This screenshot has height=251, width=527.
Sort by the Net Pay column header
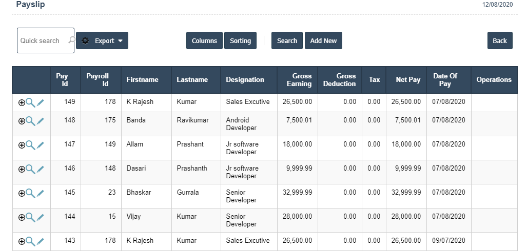tap(407, 80)
